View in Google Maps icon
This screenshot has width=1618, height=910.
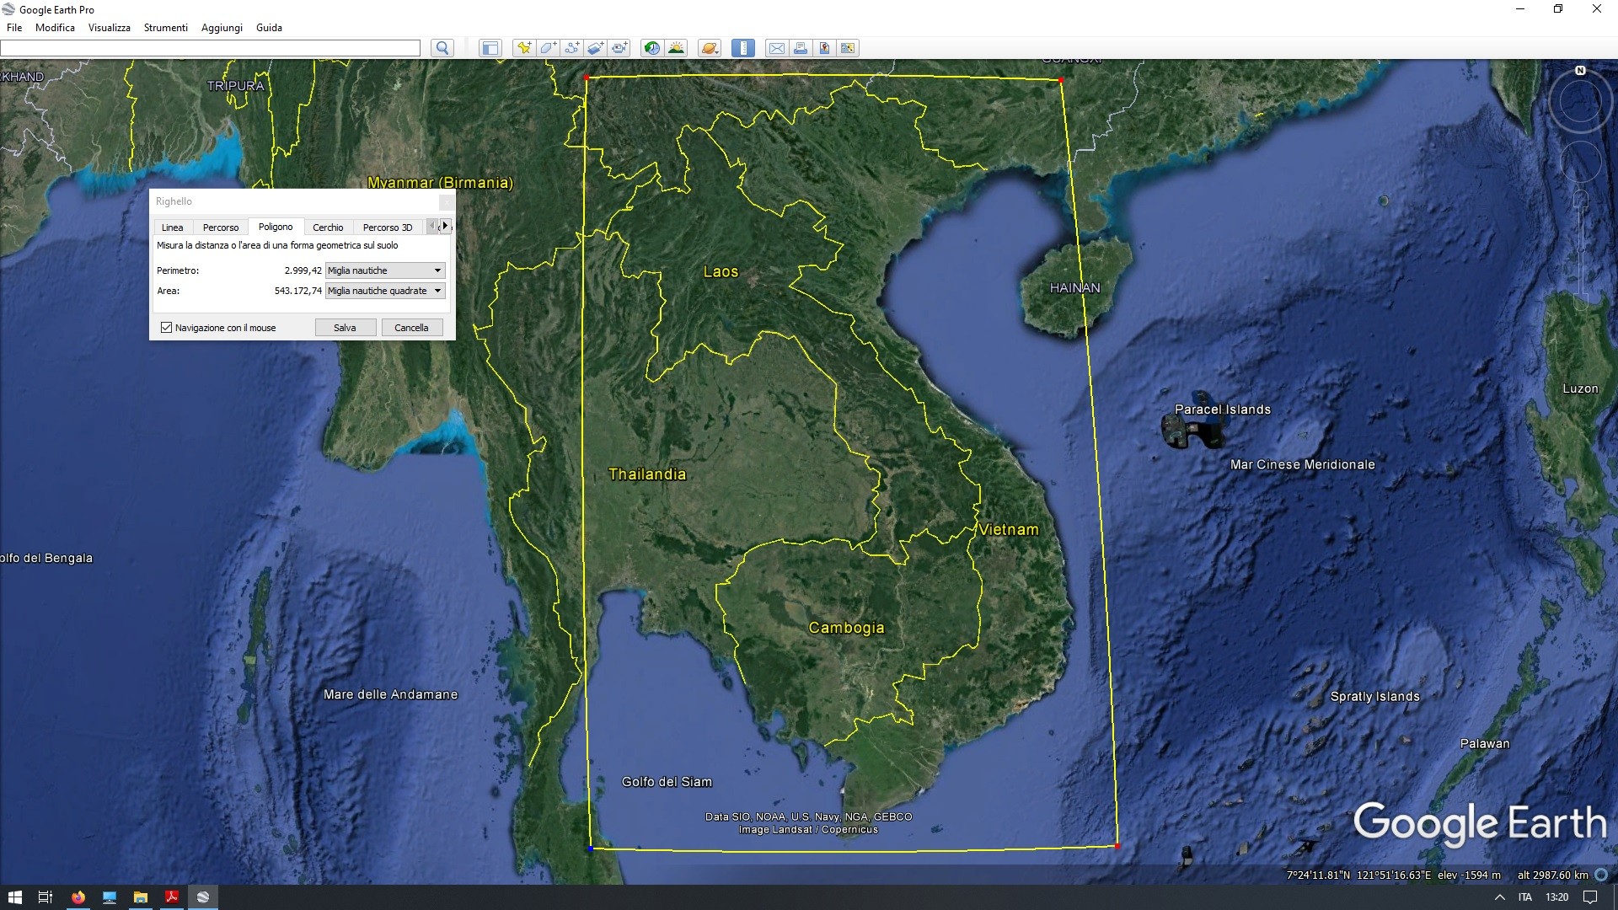848,48
